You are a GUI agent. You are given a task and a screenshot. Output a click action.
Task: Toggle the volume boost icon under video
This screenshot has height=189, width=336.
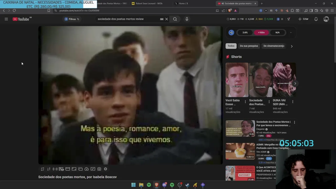(x=55, y=169)
